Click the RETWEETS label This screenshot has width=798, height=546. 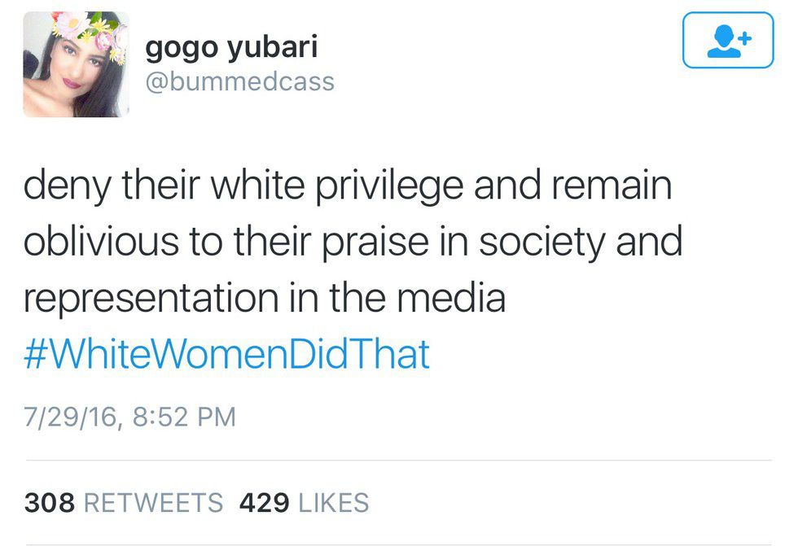pos(153,503)
